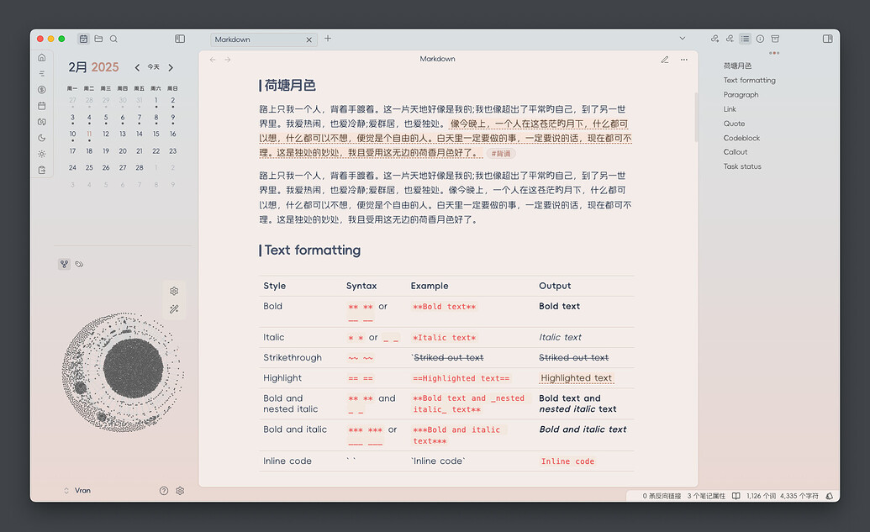
Task: Click the pencil edit mode icon
Action: tap(665, 60)
